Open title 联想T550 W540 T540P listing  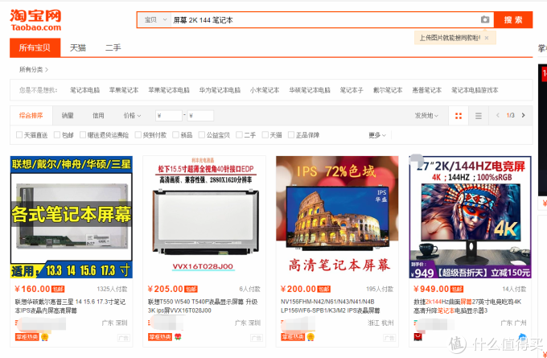click(203, 306)
